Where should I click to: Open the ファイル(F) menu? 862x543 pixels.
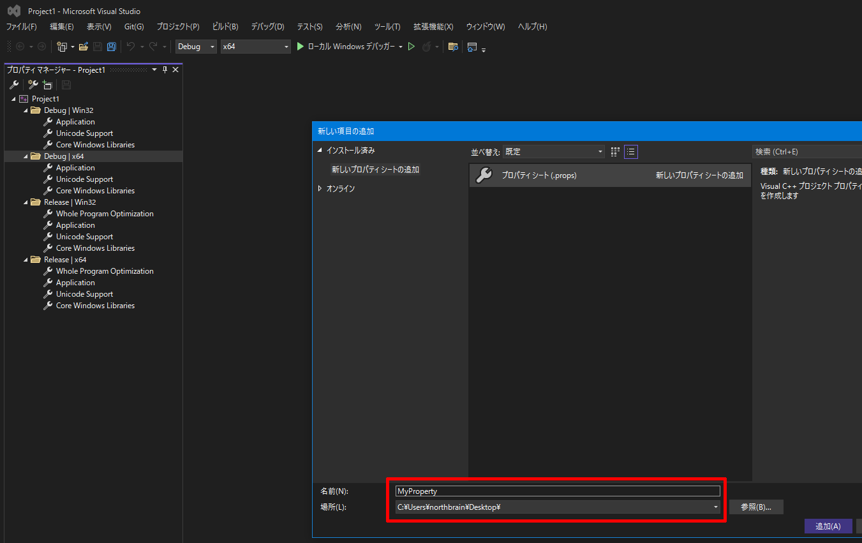22,27
